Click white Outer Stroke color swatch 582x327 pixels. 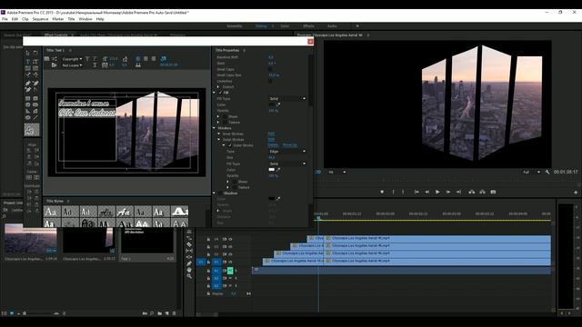pos(272,170)
